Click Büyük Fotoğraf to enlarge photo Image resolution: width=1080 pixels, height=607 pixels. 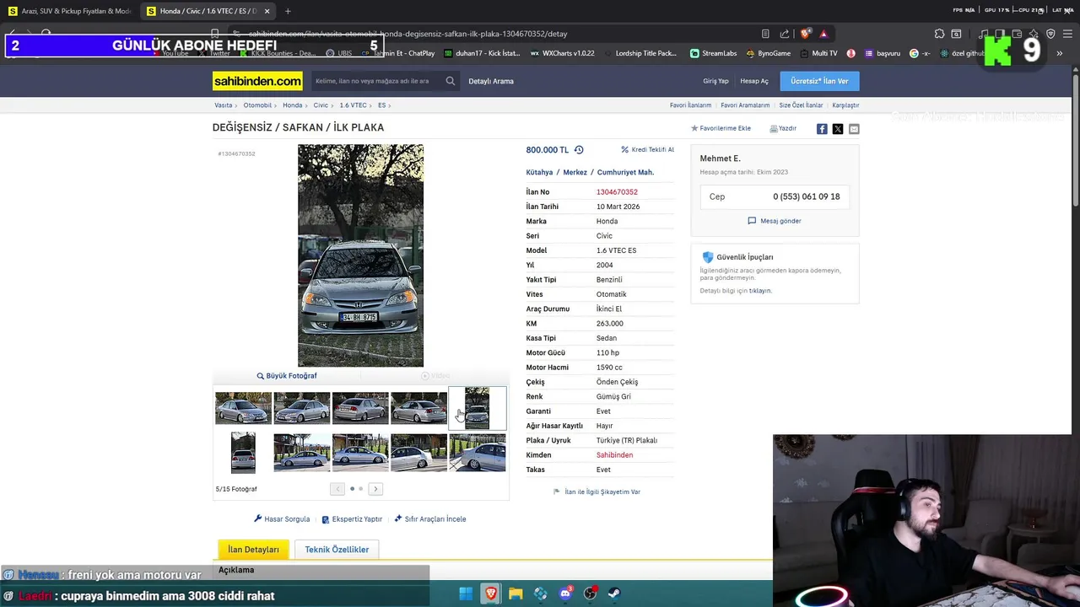(x=287, y=376)
